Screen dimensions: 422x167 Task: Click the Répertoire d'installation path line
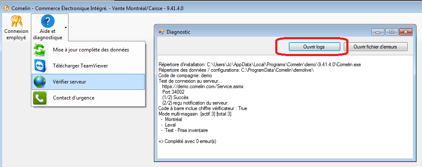point(260,65)
